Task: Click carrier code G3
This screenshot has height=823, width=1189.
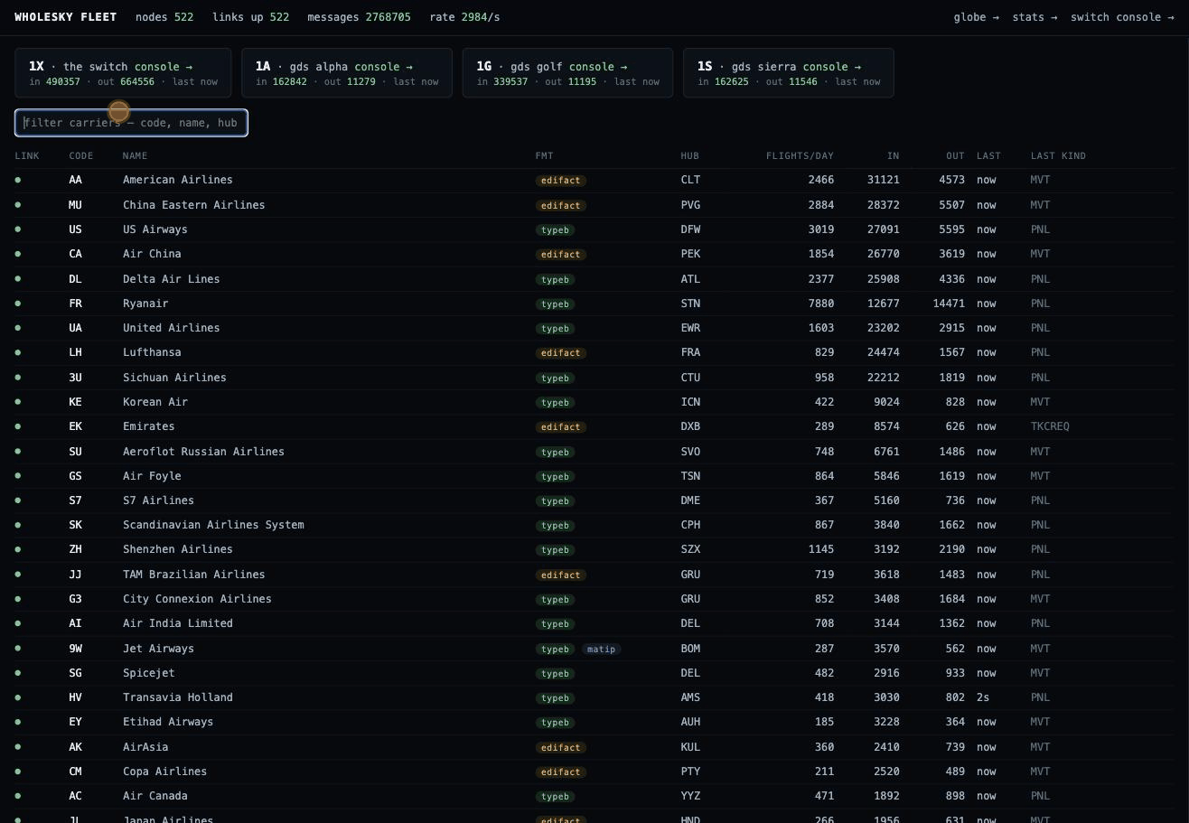Action: (75, 599)
